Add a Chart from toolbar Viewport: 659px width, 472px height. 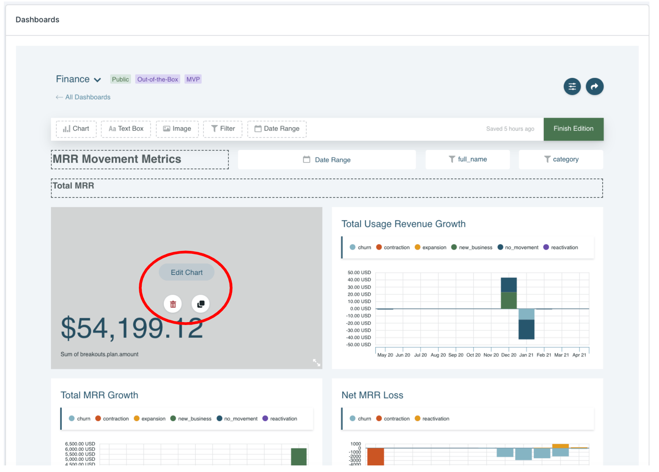[x=76, y=129]
